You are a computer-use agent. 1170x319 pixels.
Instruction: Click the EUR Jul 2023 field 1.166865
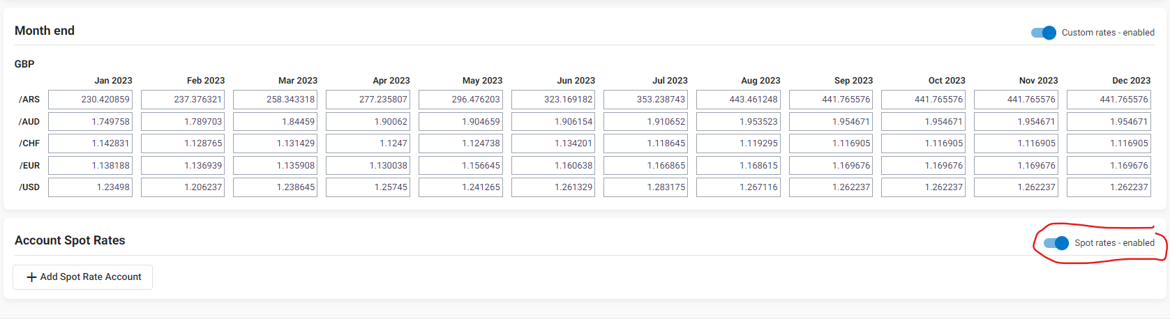coord(645,166)
